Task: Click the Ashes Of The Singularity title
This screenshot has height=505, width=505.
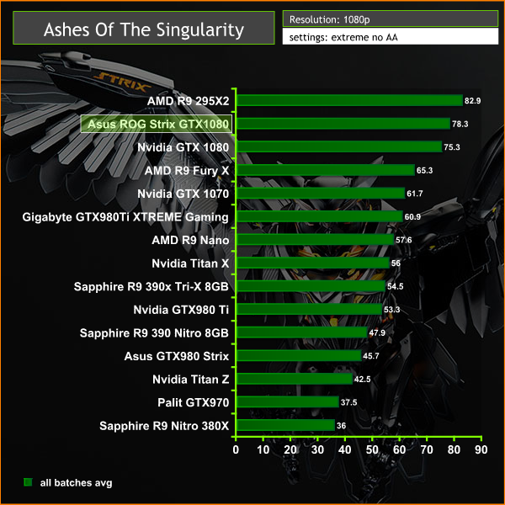Action: [144, 30]
